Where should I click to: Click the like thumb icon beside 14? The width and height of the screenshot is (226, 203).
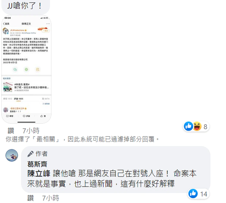[x=193, y=193]
